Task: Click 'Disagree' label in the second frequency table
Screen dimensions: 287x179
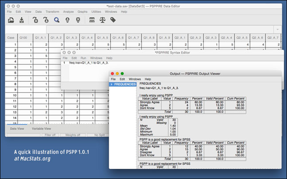Action: pos(146,152)
